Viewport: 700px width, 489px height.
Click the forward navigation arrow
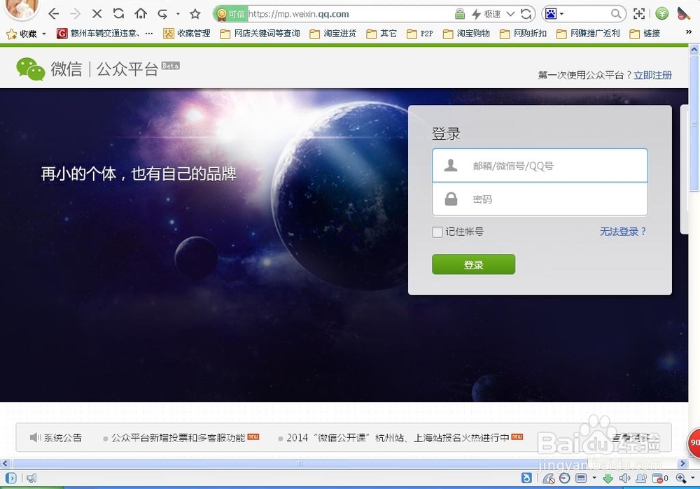coord(76,14)
